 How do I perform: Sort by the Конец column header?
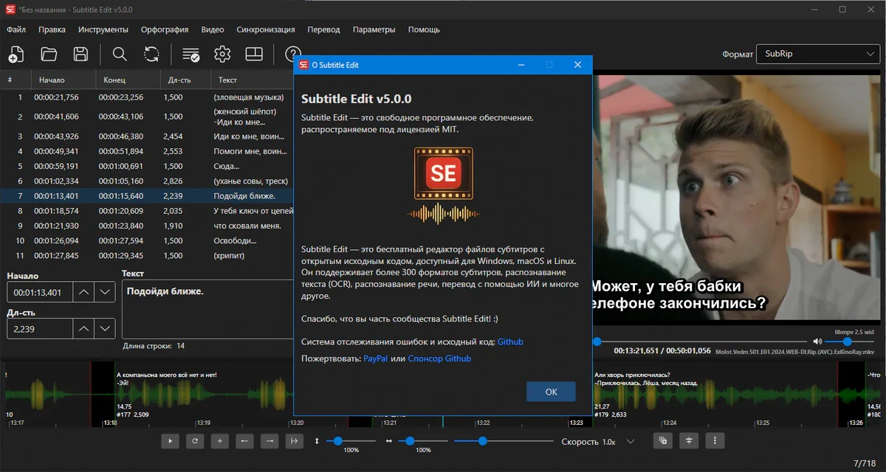point(128,80)
